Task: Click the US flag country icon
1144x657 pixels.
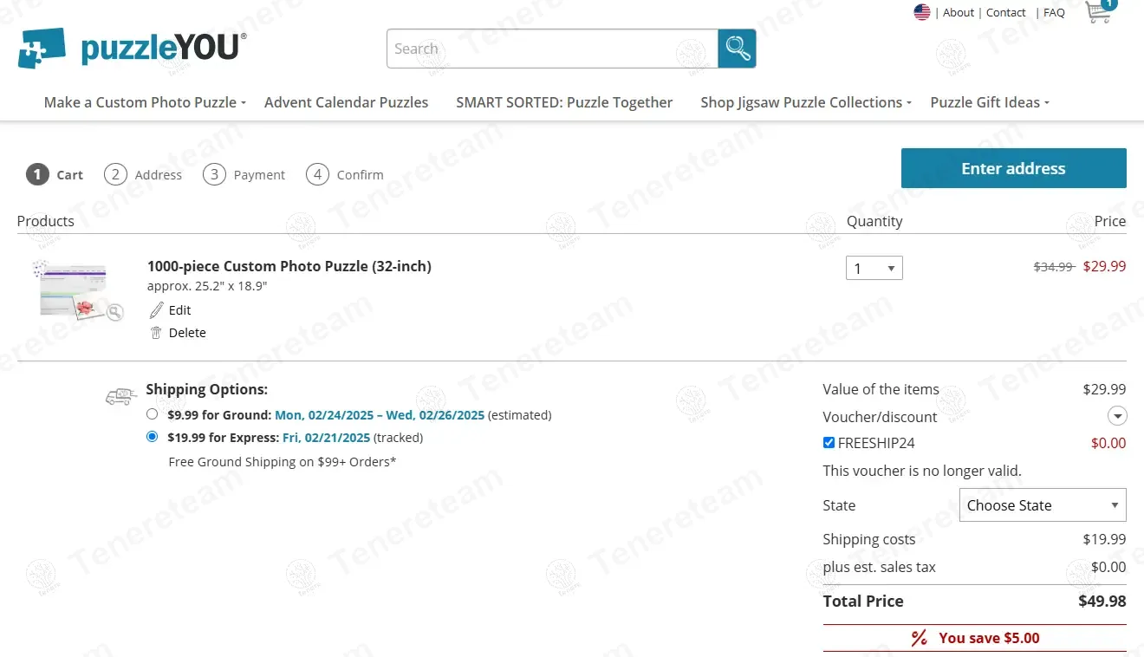Action: point(922,12)
